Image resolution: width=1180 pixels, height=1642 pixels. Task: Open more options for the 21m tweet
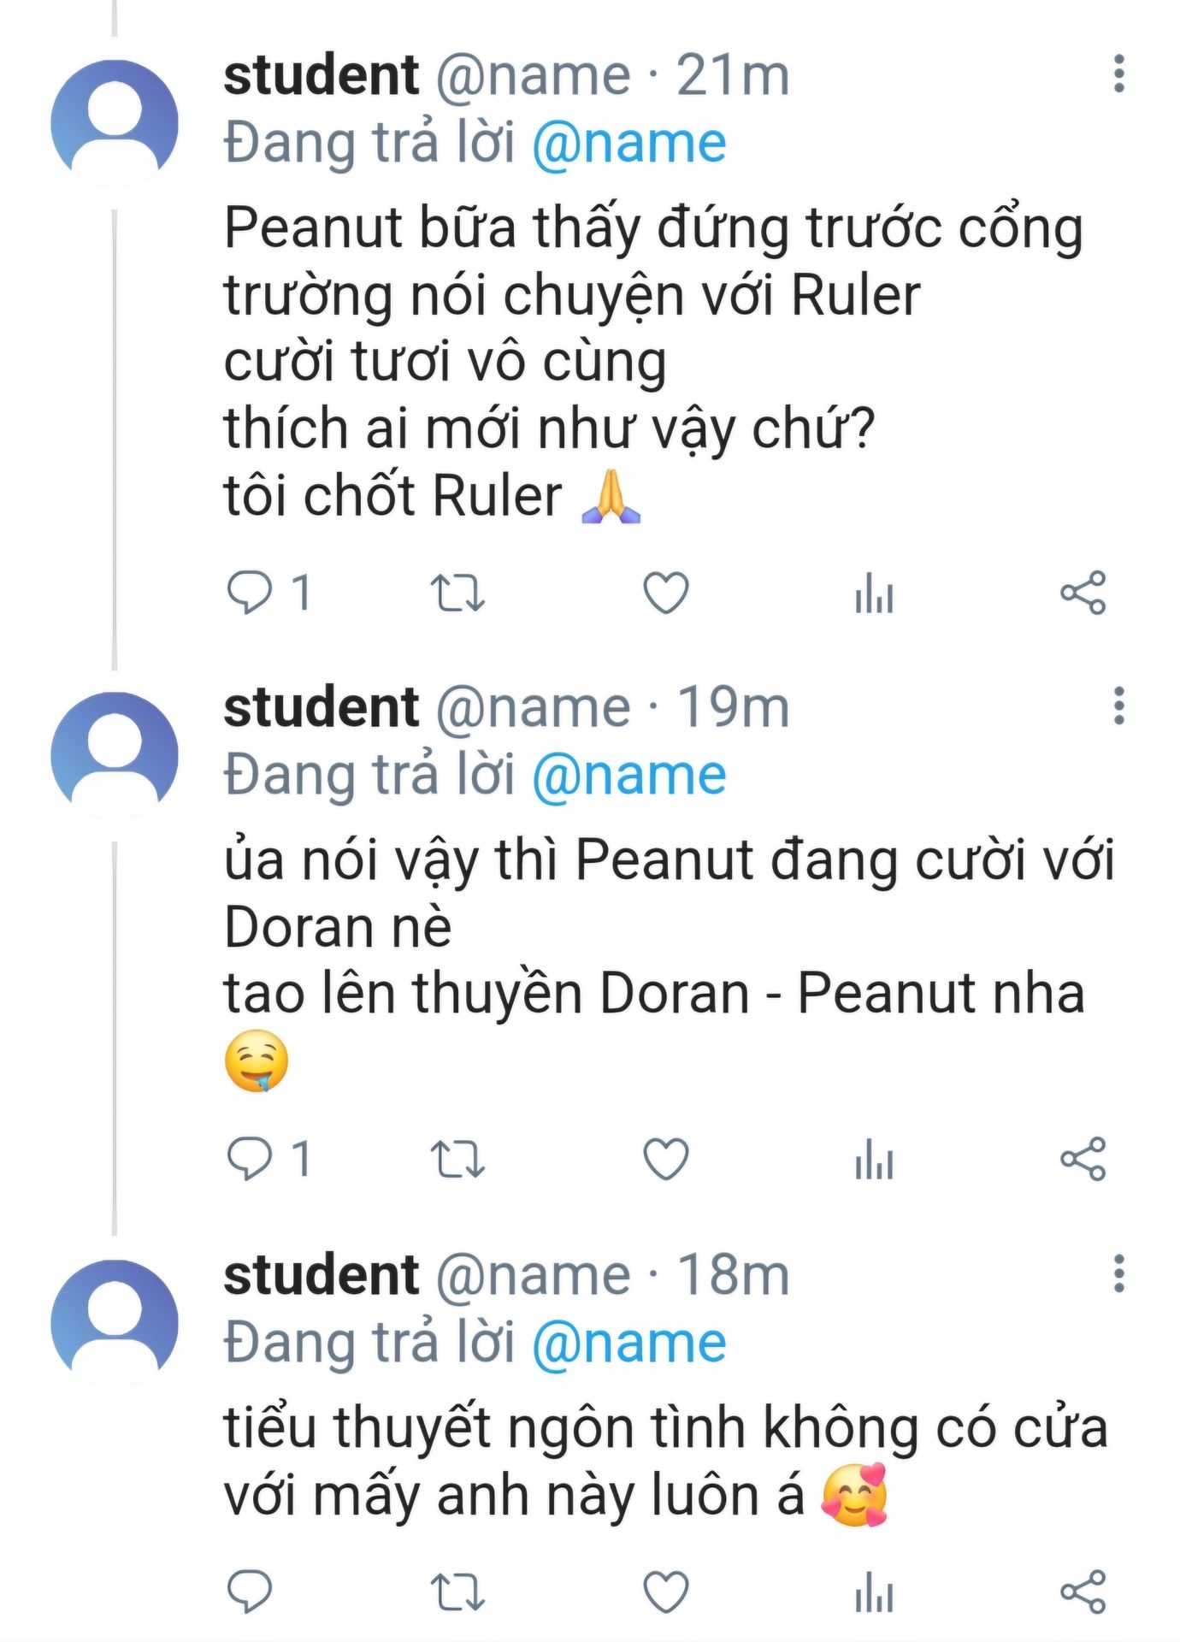(x=1118, y=74)
